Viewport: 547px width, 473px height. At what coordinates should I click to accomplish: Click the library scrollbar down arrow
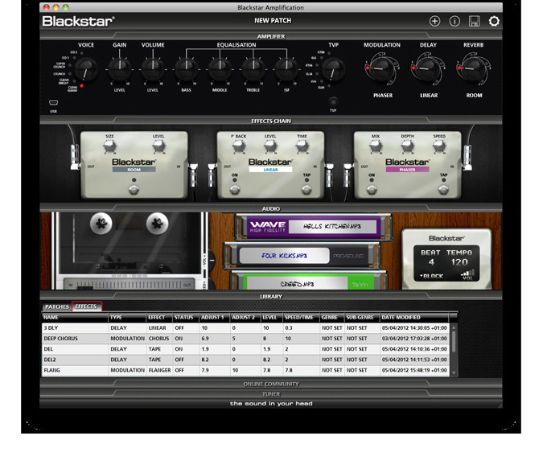pos(454,373)
